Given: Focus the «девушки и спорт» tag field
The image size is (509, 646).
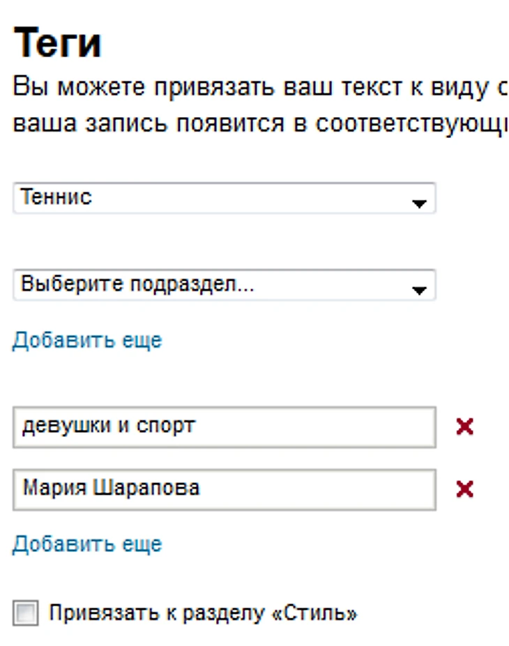Looking at the screenshot, I should [225, 426].
